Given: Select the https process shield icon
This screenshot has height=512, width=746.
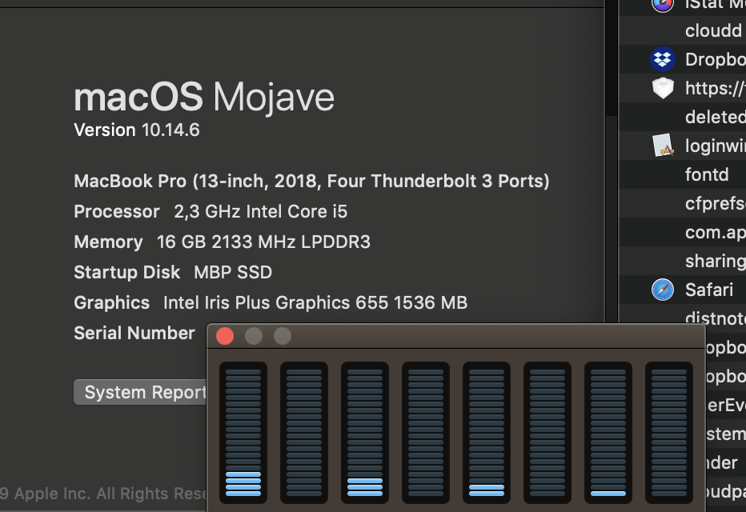Looking at the screenshot, I should [x=662, y=89].
